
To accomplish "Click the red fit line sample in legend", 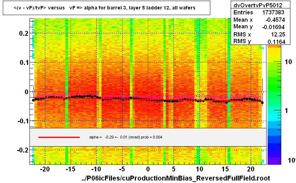I will [x=59, y=137].
